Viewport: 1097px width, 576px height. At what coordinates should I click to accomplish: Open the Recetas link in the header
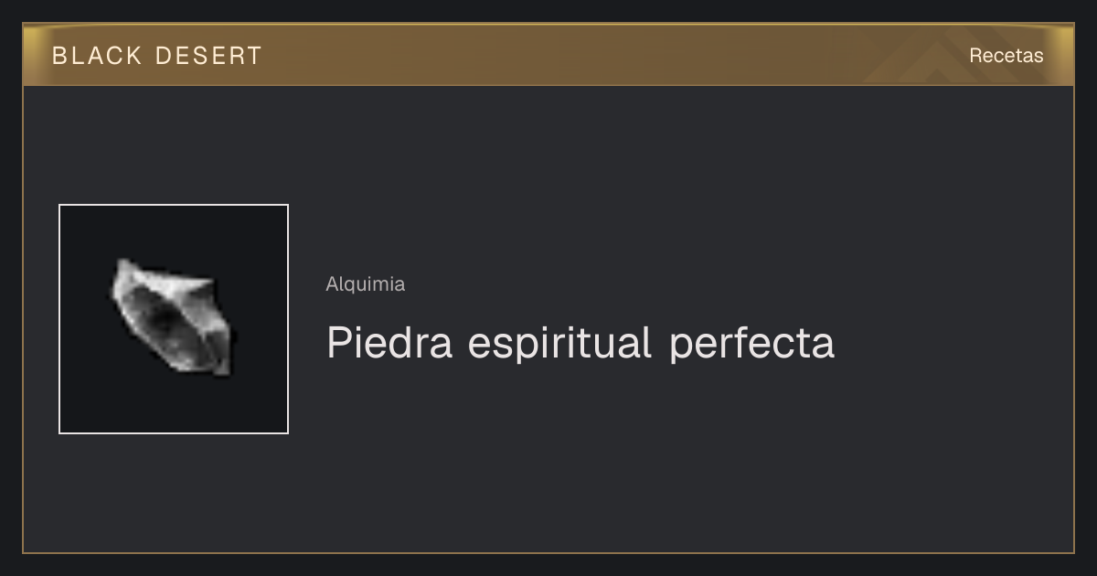coord(1006,56)
